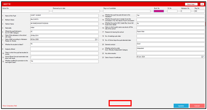Click No. of School days attended field
This screenshot has height=110, width=207.
[171, 40]
